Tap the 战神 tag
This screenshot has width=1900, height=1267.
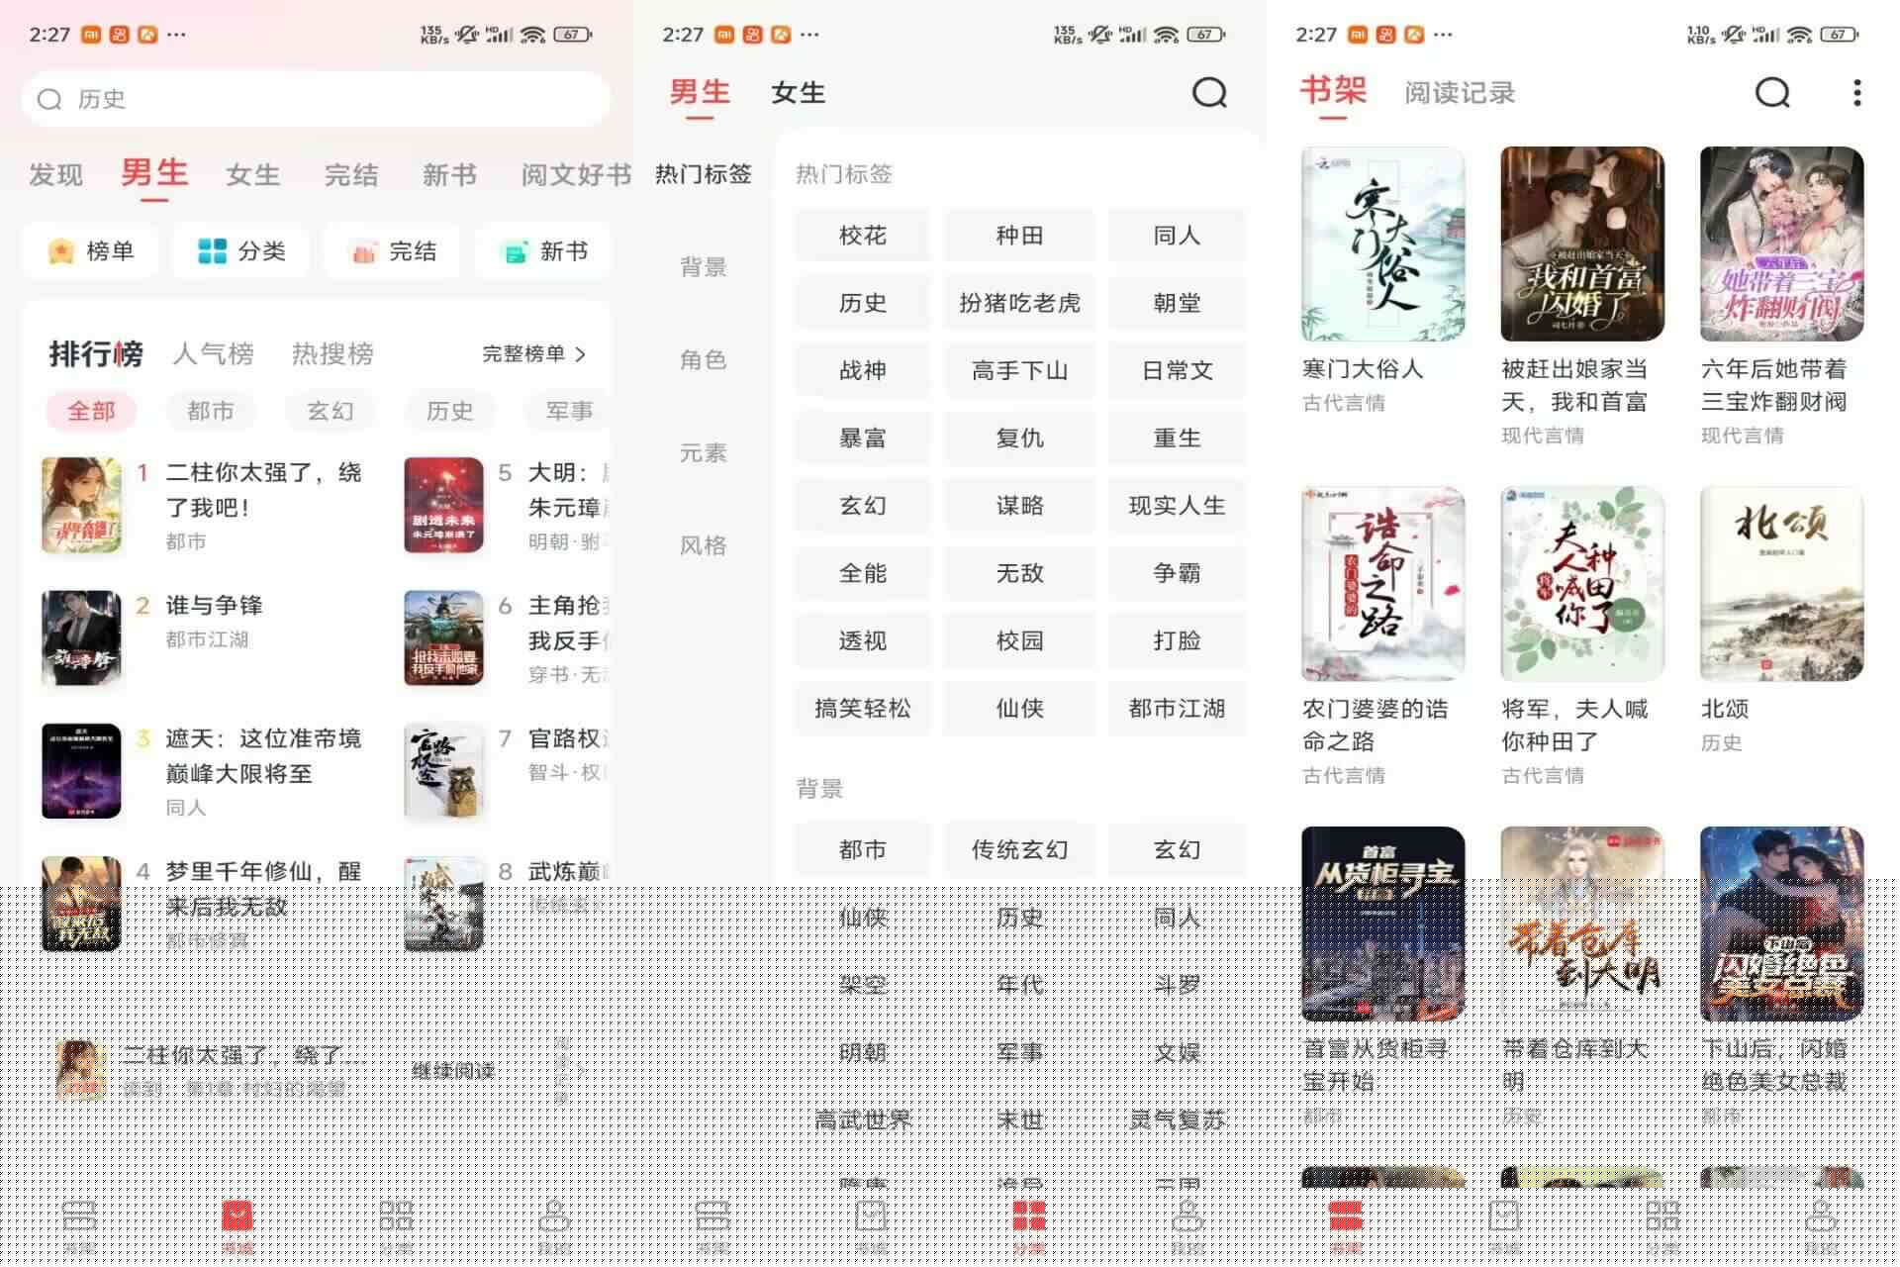(863, 370)
